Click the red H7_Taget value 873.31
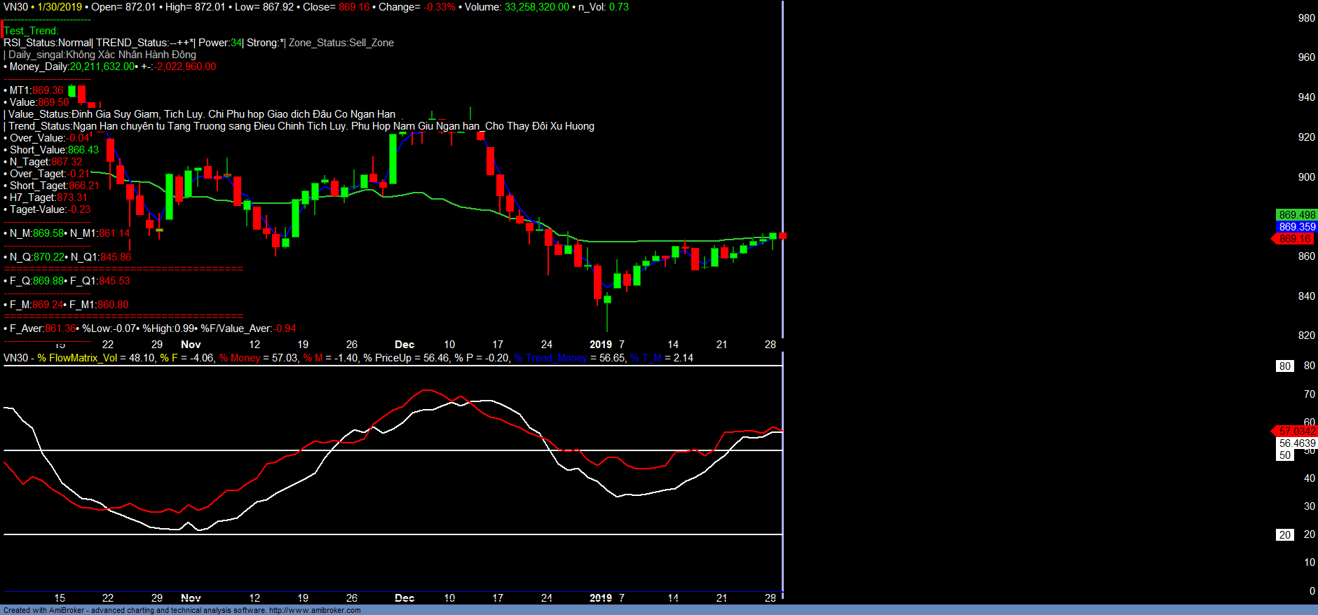The image size is (1318, 615). click(72, 198)
